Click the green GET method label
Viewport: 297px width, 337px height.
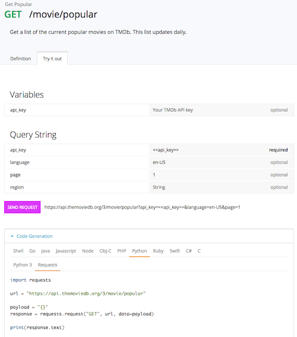(x=13, y=14)
